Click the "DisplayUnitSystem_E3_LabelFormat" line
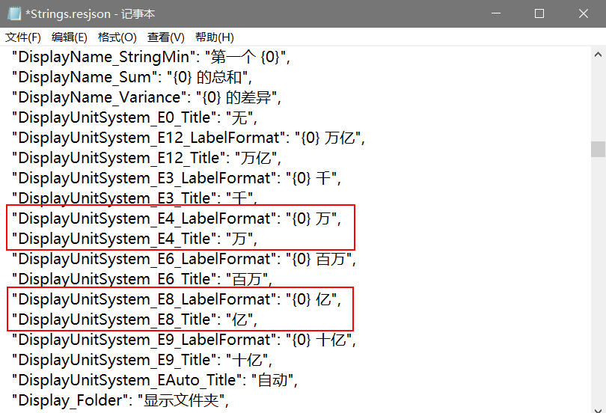This screenshot has height=413, width=606. pyautogui.click(x=177, y=179)
